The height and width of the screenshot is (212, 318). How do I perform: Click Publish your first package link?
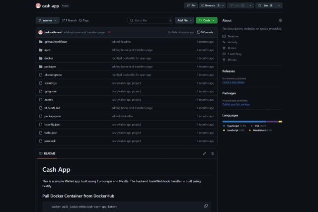[236, 104]
